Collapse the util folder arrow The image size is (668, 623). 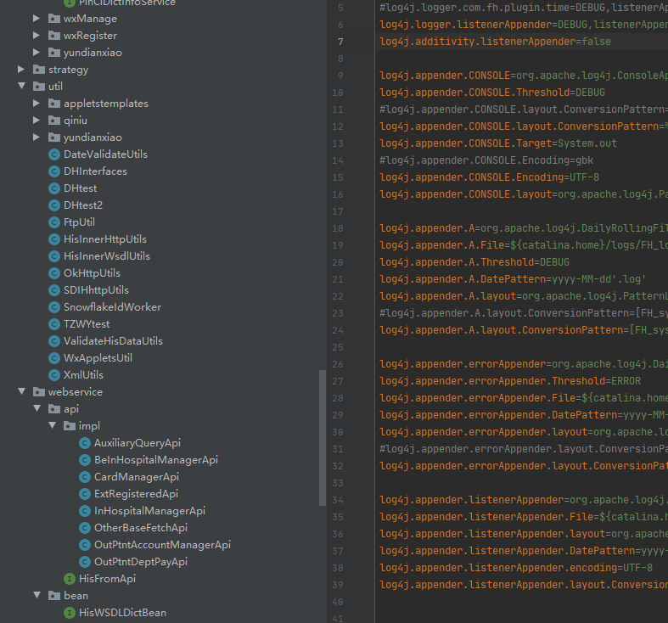21,86
